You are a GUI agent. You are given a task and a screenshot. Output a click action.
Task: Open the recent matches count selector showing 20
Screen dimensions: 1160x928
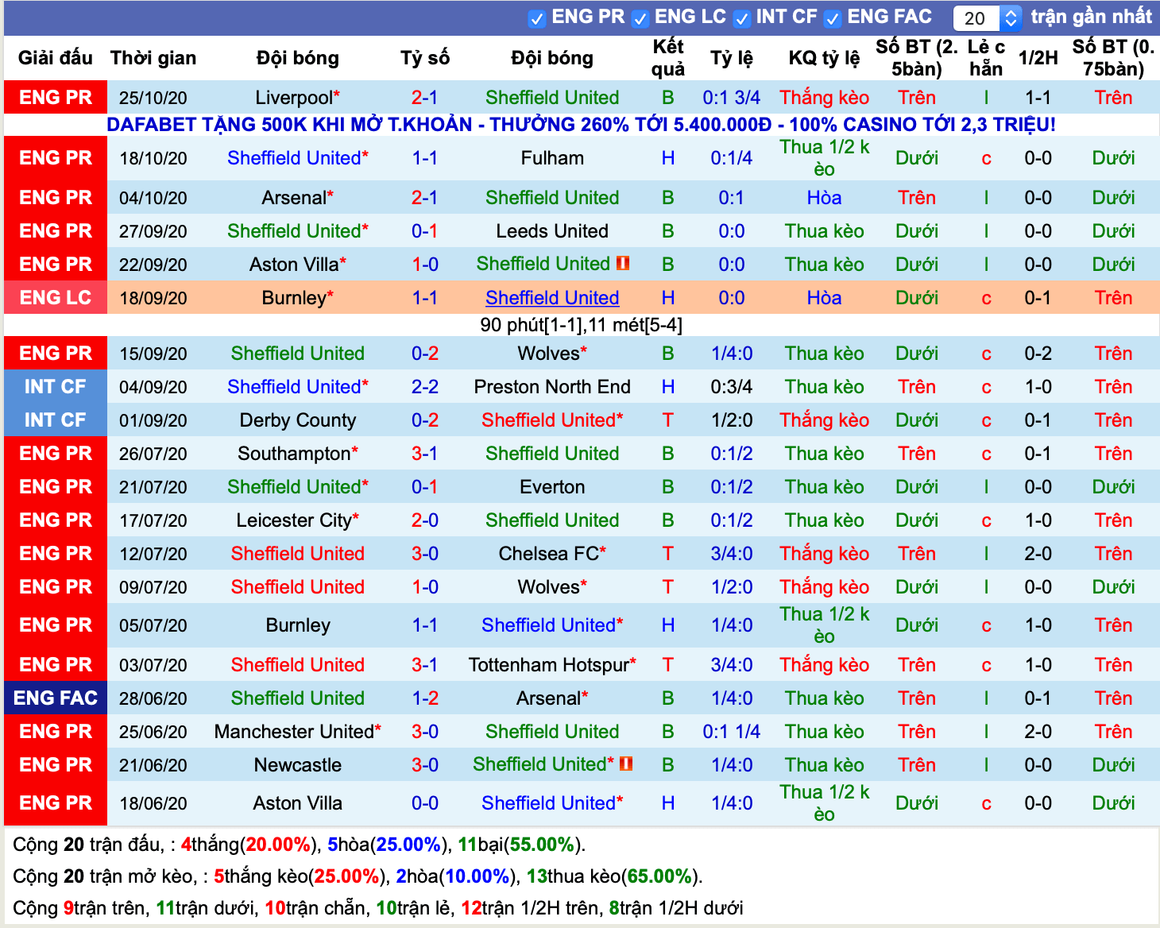tap(987, 17)
